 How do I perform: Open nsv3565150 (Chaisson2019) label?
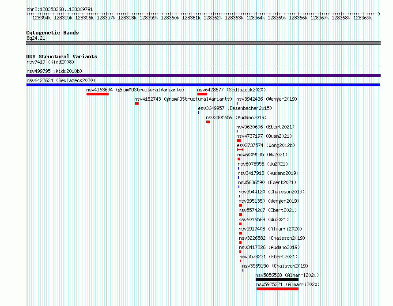point(275,266)
